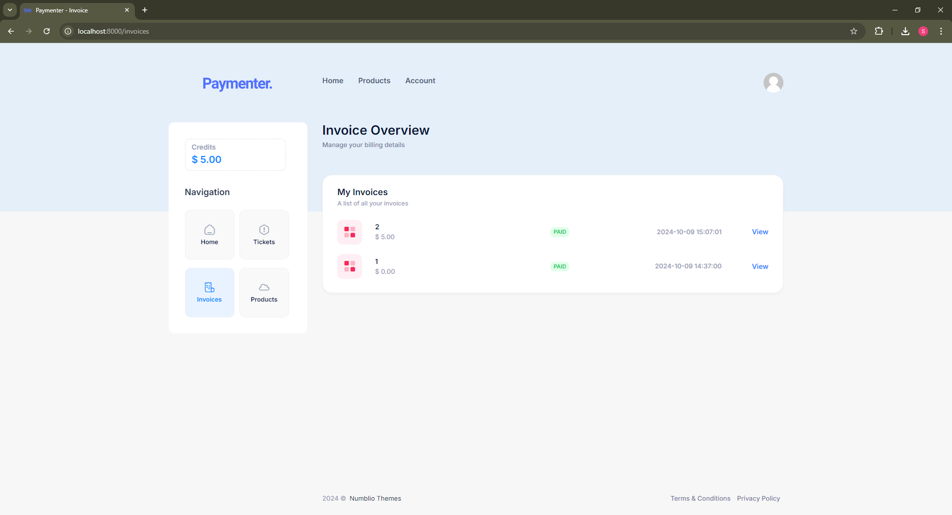Viewport: 952px width, 515px height.
Task: Open the tab search dropdown arrow
Action: (9, 10)
